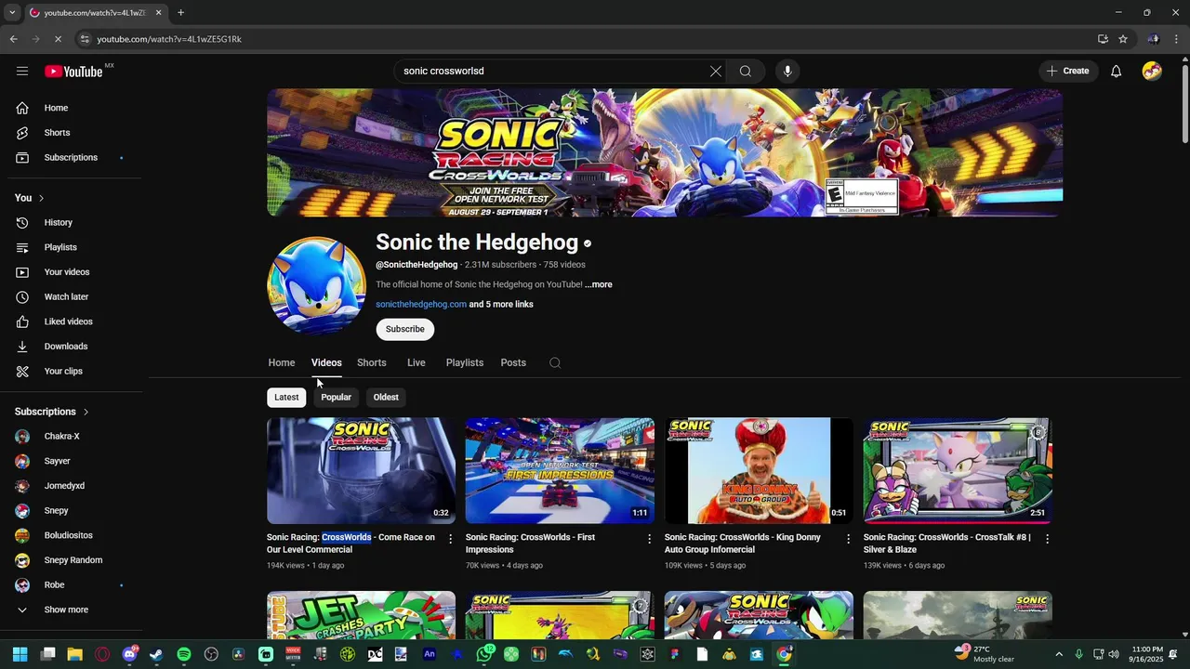Switch to the channel Videos tab
This screenshot has width=1190, height=669.
326,363
